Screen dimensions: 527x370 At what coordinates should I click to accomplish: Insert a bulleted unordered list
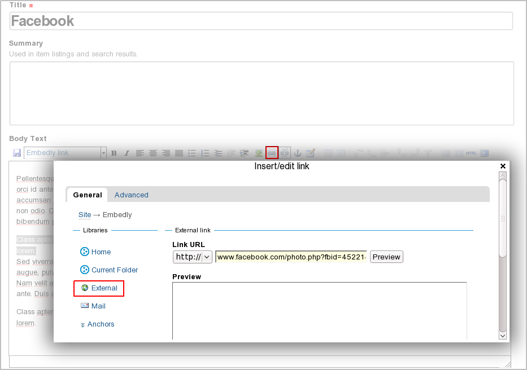[192, 153]
